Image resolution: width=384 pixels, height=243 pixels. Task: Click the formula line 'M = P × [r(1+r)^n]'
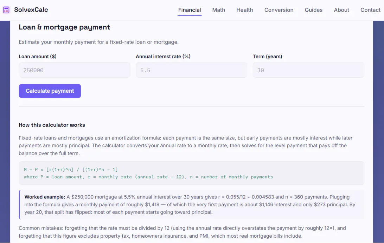tap(71, 169)
